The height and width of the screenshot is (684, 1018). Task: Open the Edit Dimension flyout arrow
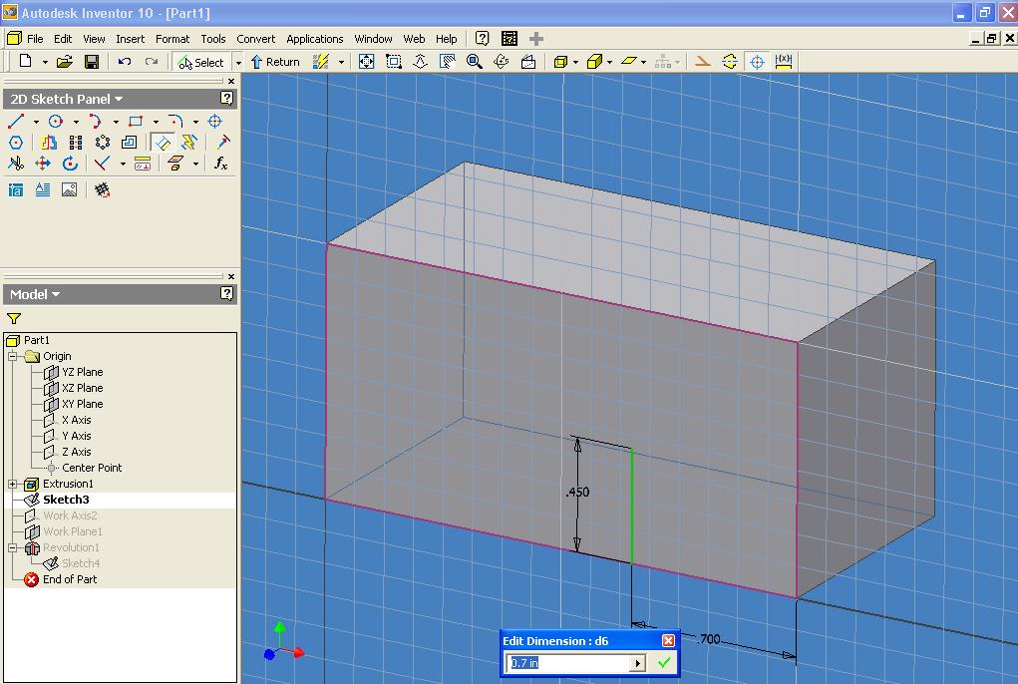click(x=637, y=663)
